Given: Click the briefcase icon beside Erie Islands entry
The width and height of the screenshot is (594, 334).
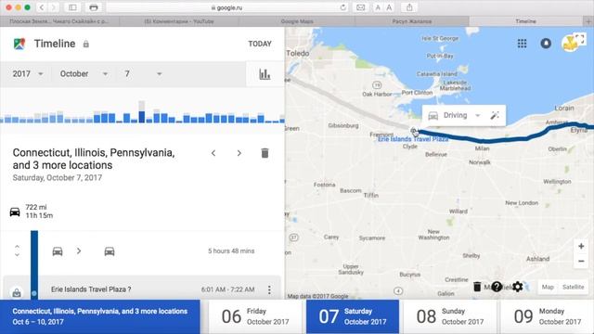Looking at the screenshot, I should 17,293.
